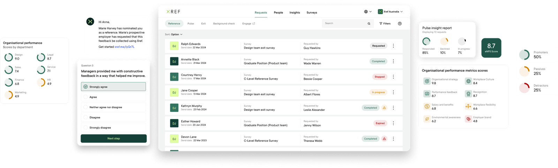Open three-dot menu for Esther Howard
558x168 pixels.
(393, 123)
